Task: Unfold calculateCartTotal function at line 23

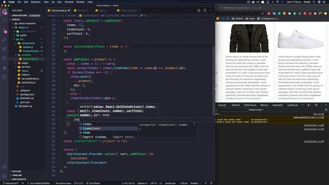Action: [x=58, y=47]
